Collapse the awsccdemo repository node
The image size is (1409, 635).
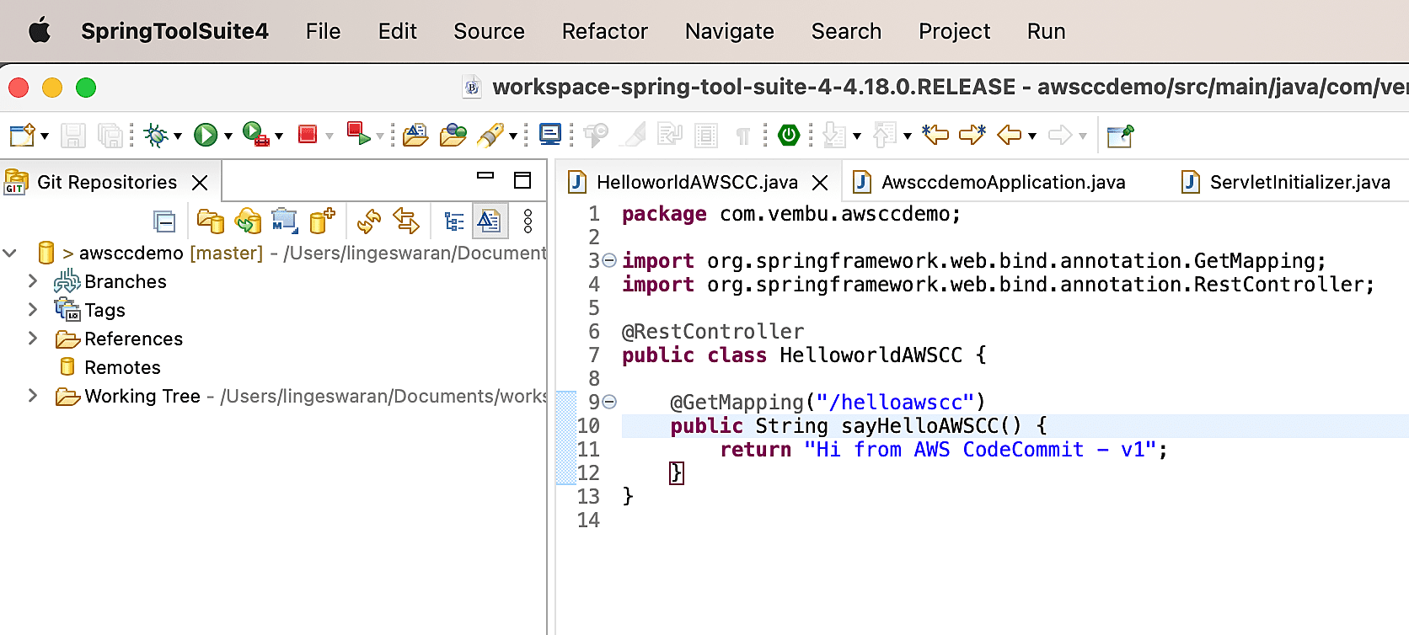(x=10, y=253)
